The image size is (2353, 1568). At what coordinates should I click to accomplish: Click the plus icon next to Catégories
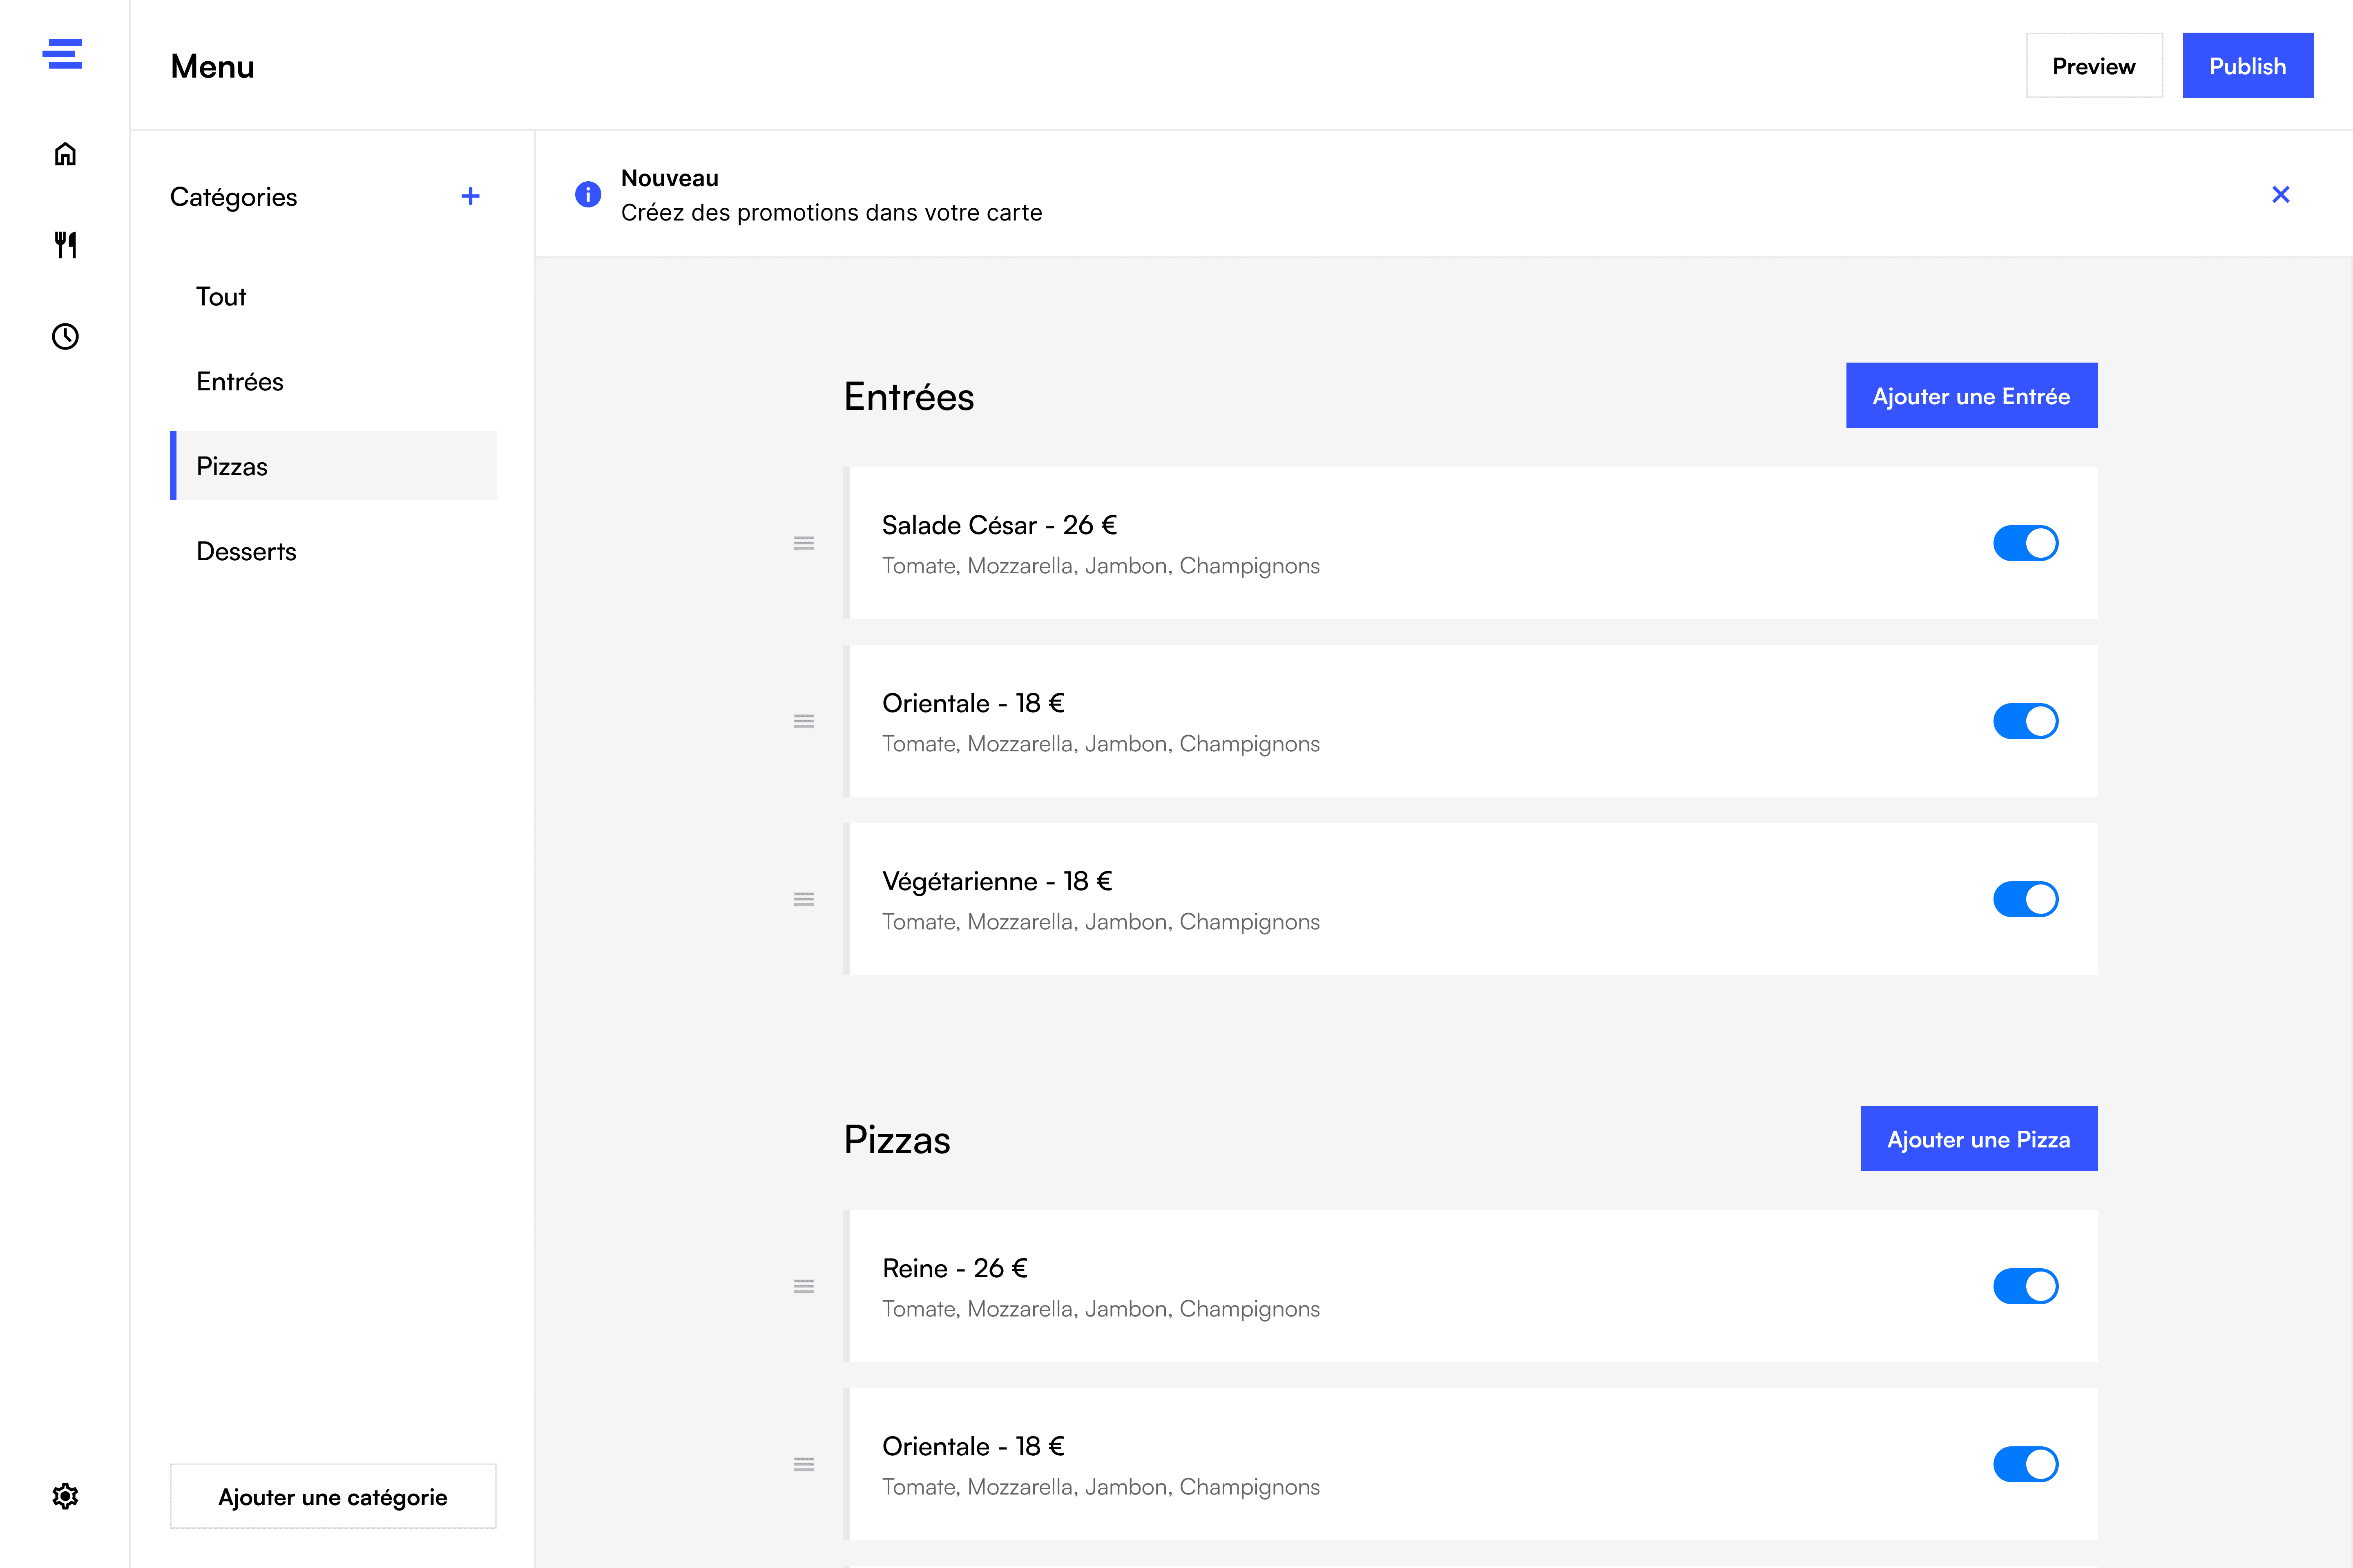click(470, 196)
